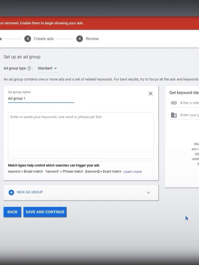Click the NEW AD GROUP label
199x265 pixels.
tap(30, 192)
